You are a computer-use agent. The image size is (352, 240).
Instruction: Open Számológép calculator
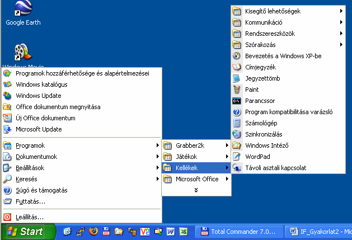288,123
